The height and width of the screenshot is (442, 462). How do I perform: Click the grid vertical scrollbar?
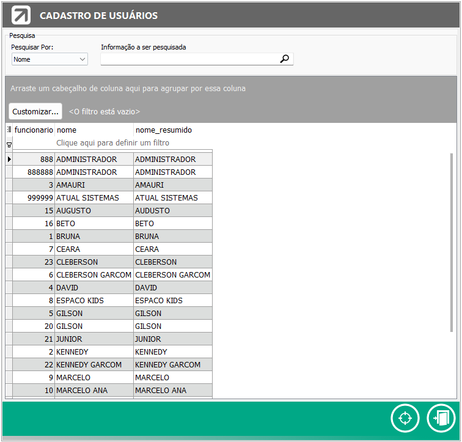[x=452, y=243]
